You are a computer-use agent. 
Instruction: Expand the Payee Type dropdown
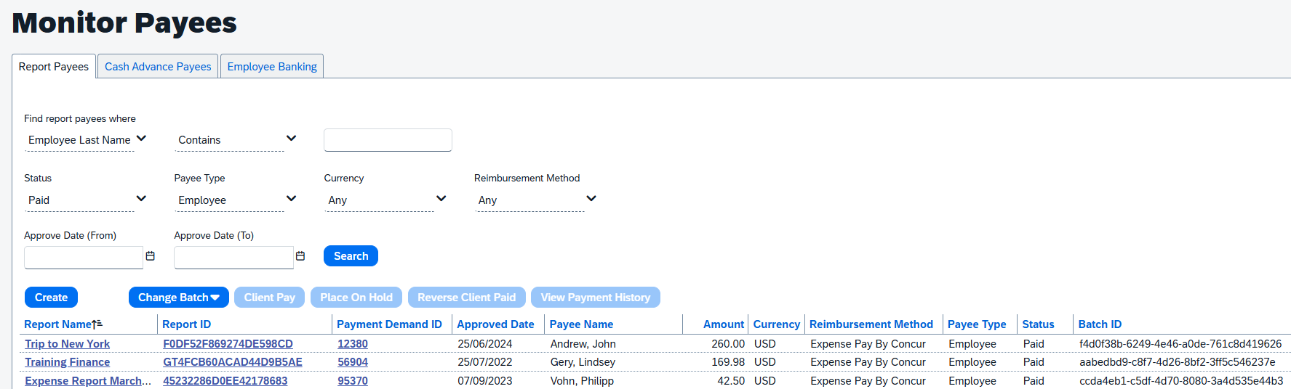click(236, 200)
